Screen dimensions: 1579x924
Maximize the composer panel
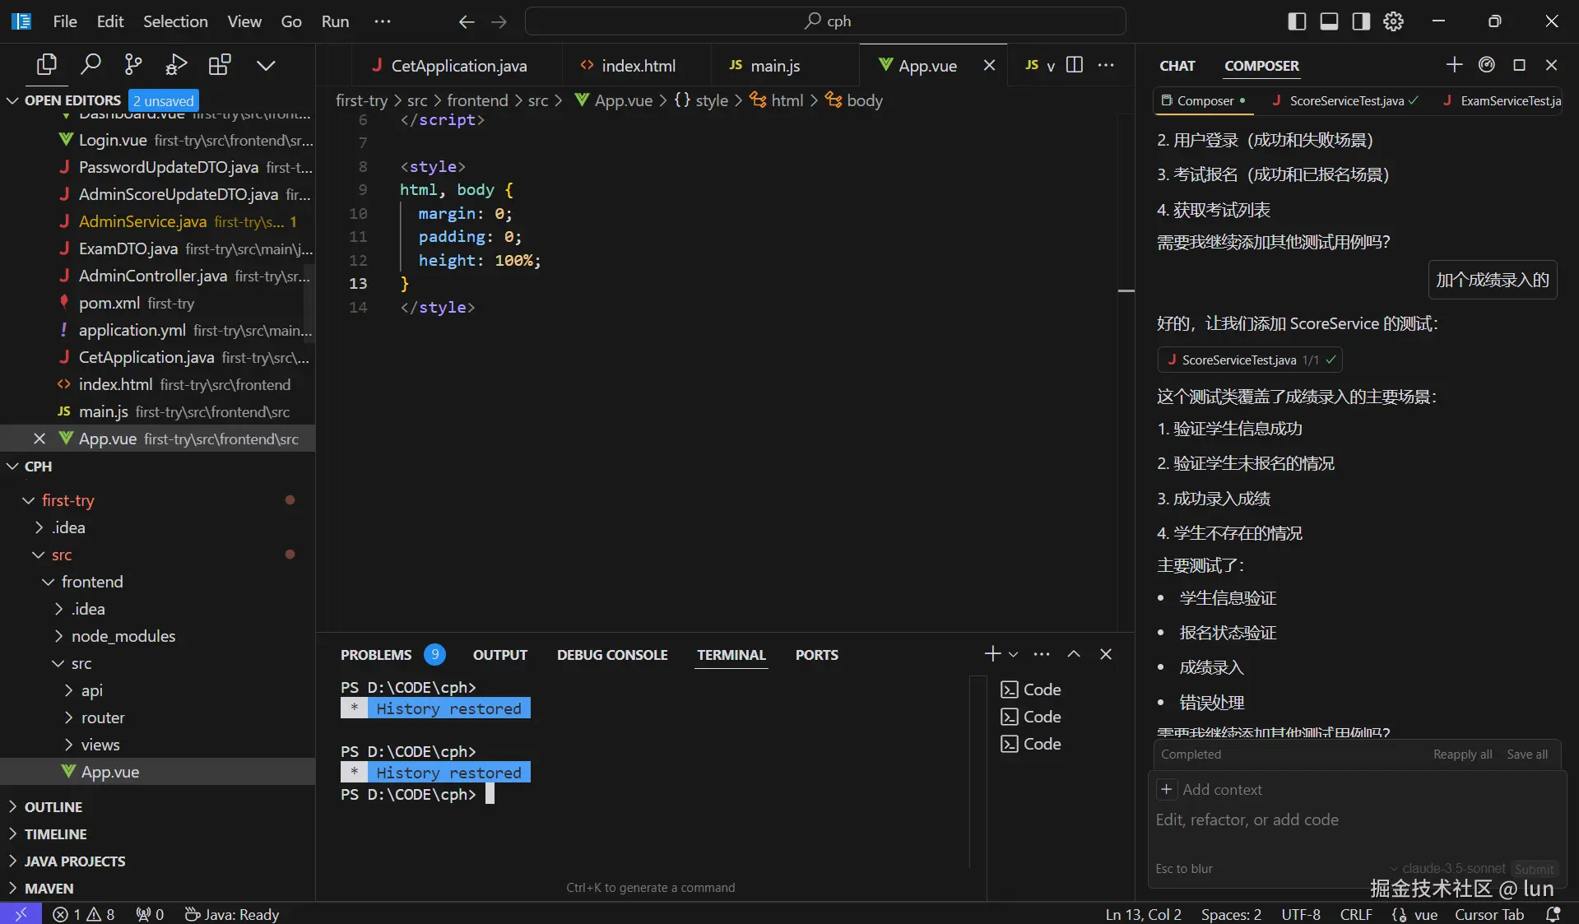(1519, 65)
